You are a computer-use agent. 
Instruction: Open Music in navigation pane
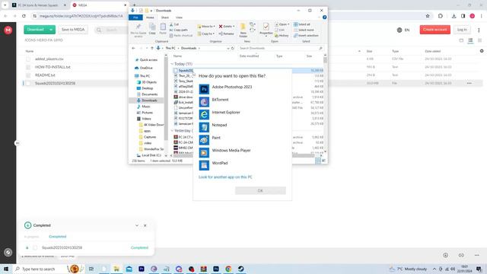144,107
